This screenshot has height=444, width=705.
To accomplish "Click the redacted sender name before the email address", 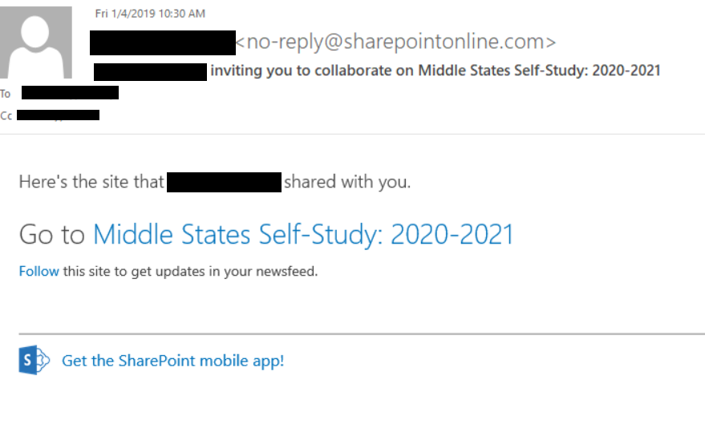I will (162, 42).
